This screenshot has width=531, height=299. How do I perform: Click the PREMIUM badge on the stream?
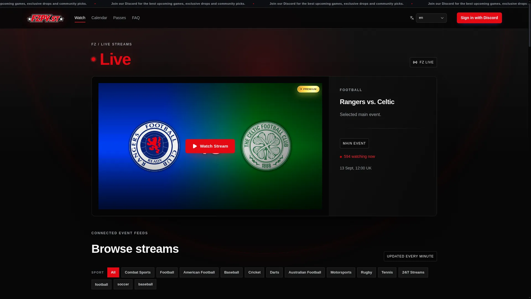tap(308, 89)
